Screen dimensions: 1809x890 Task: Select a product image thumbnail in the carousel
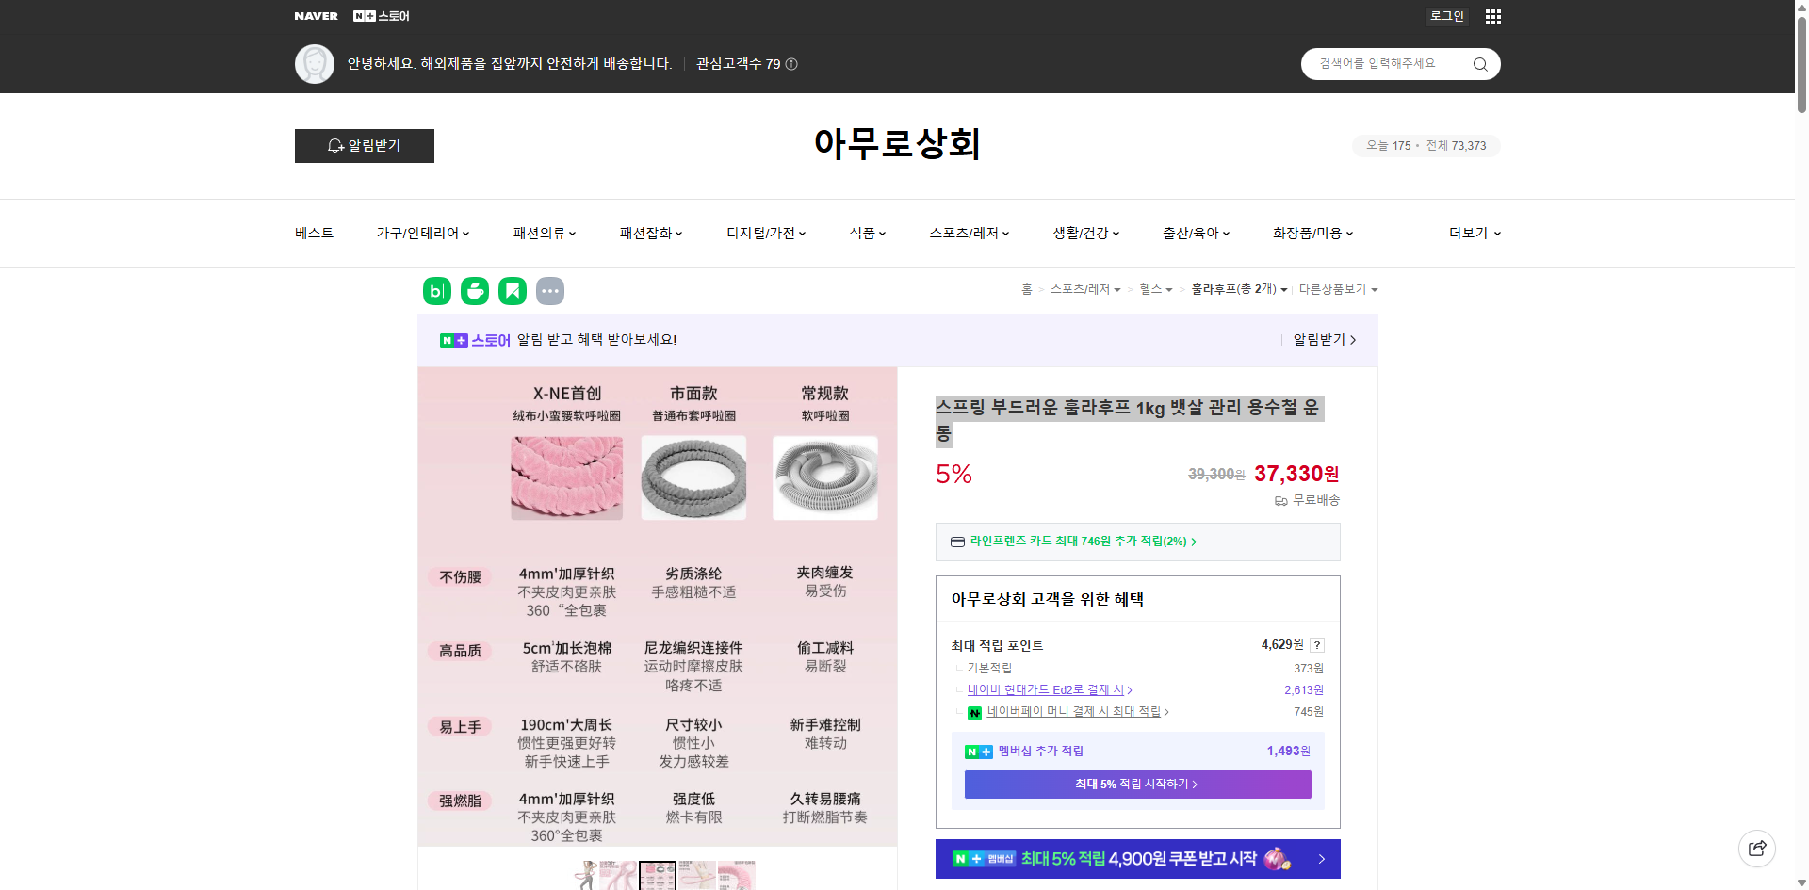[x=657, y=876]
